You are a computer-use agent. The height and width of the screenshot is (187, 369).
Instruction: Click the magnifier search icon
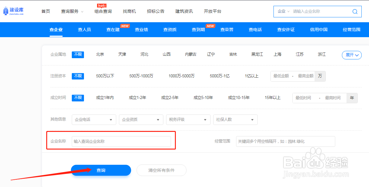pyautogui.click(x=355, y=11)
